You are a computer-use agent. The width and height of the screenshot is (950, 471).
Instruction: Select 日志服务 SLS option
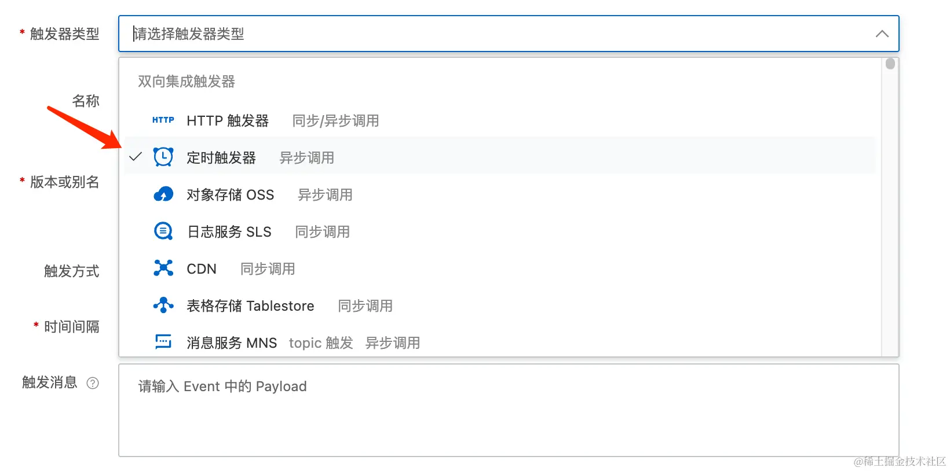coord(229,232)
